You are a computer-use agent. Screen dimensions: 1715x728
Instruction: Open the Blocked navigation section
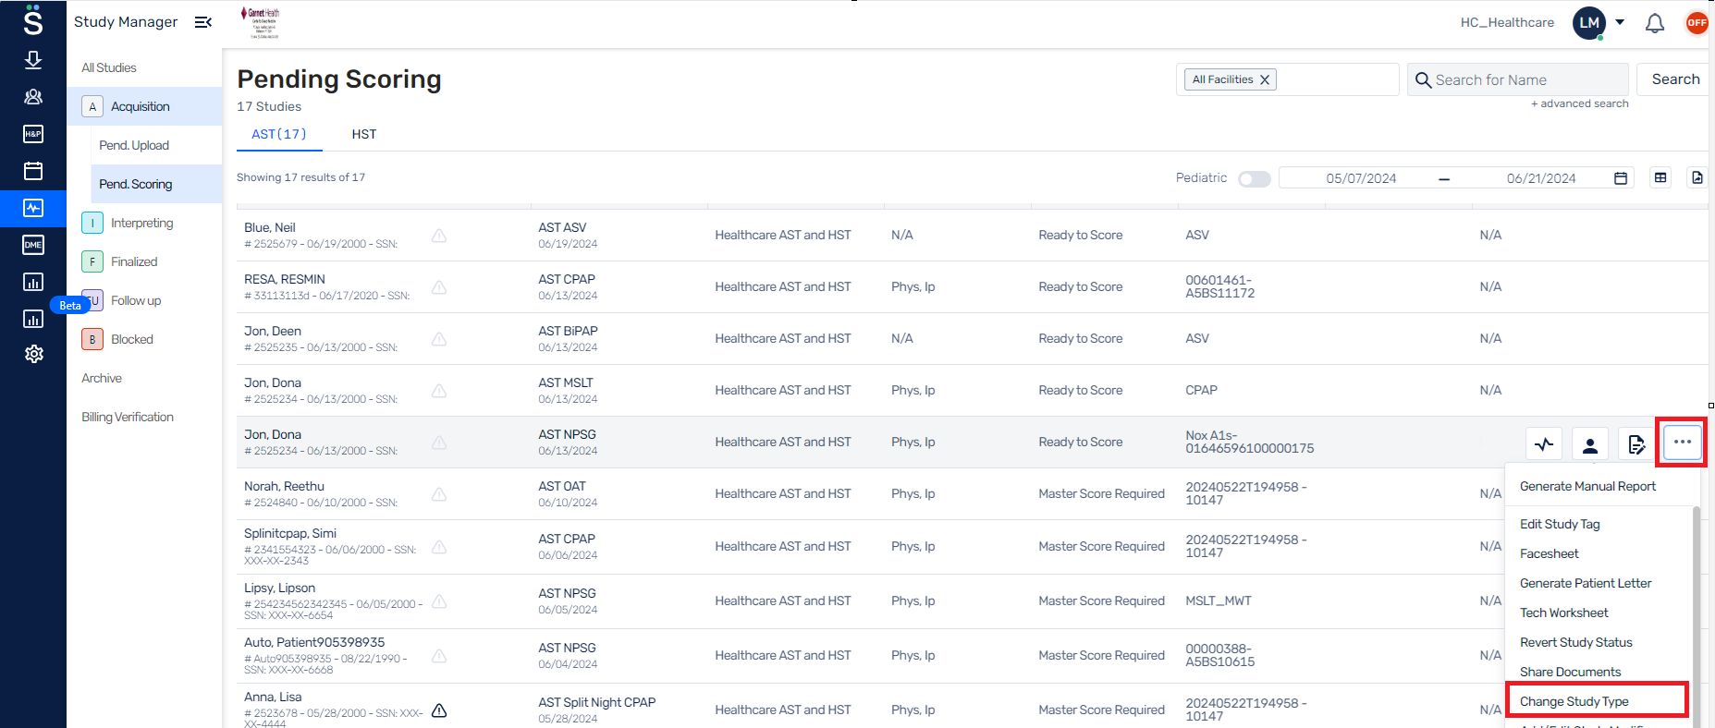132,339
